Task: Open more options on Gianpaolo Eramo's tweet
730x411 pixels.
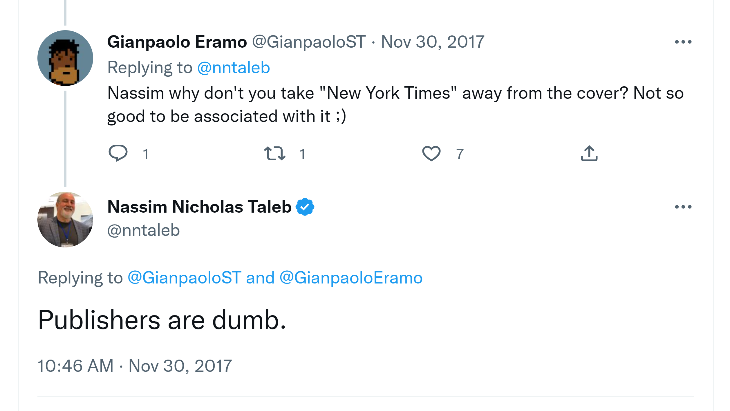Action: click(683, 42)
